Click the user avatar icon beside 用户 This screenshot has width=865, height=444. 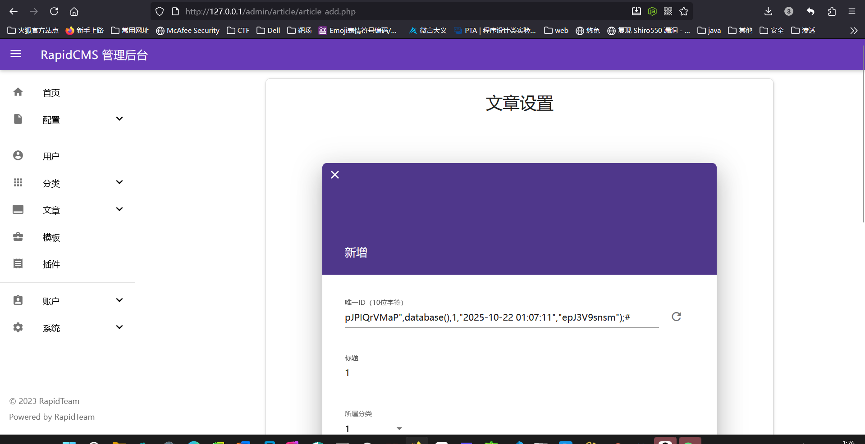[18, 156]
